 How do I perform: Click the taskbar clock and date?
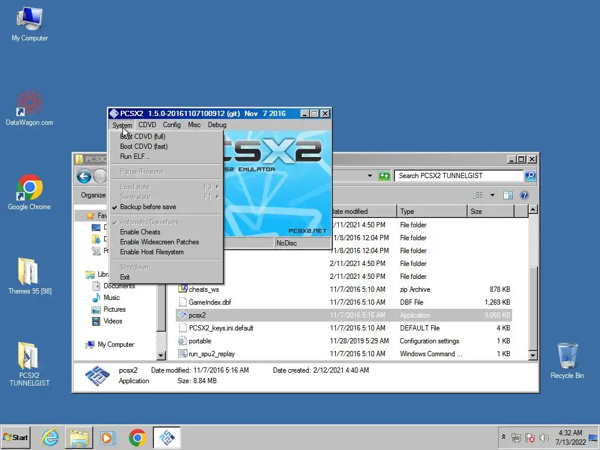tap(571, 437)
